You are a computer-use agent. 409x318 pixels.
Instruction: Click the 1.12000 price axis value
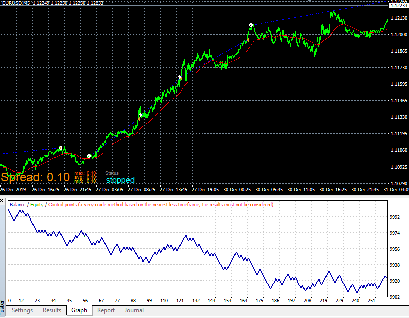399,35
